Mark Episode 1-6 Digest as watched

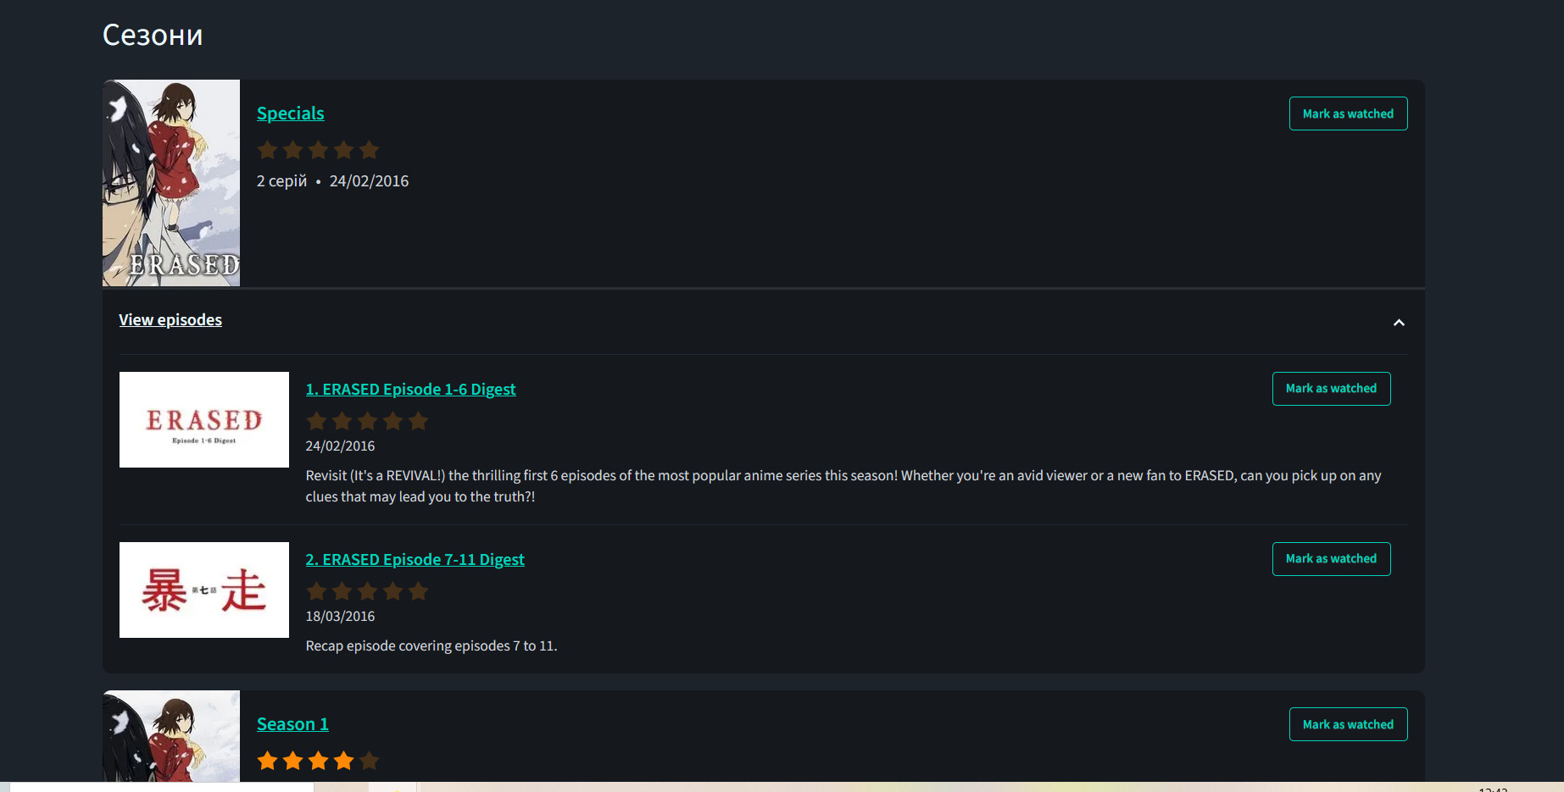click(x=1331, y=389)
